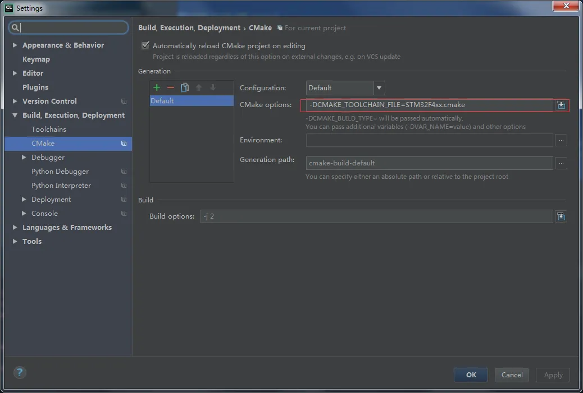Expand the CMake options field editor

point(561,105)
